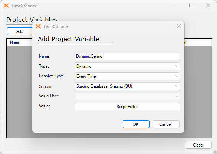Viewport: 217px width, 154px height.
Task: Click Close button in Project Variables window
Action: pos(198,145)
